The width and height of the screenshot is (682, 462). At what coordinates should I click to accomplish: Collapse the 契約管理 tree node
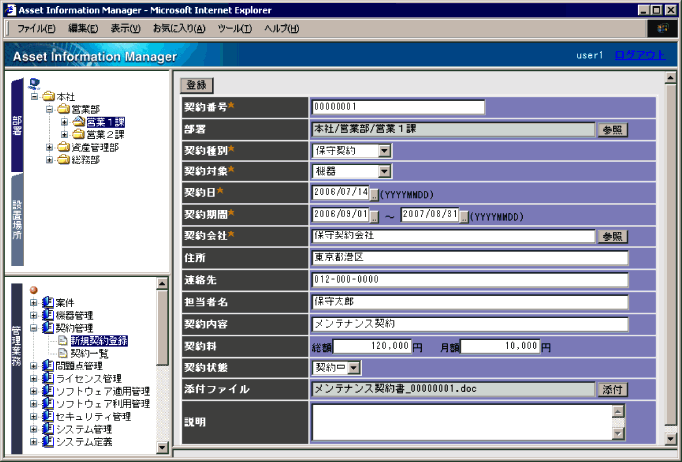34,327
